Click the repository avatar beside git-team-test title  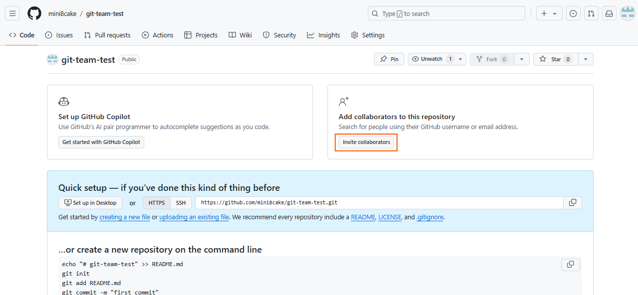click(52, 59)
